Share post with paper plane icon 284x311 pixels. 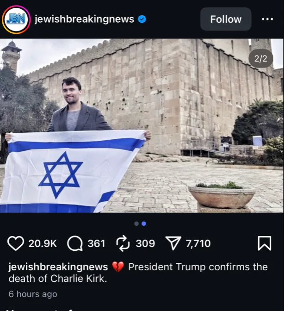pyautogui.click(x=173, y=243)
